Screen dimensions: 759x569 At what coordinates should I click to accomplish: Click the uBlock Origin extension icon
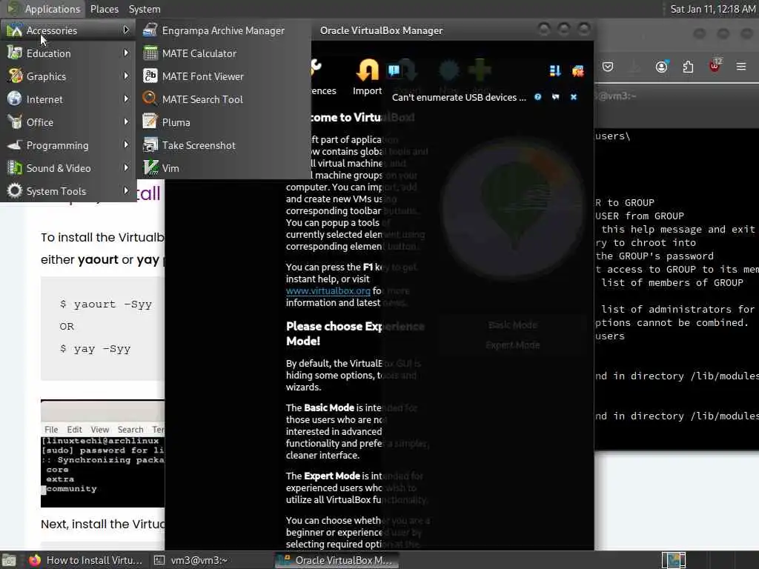(x=715, y=66)
